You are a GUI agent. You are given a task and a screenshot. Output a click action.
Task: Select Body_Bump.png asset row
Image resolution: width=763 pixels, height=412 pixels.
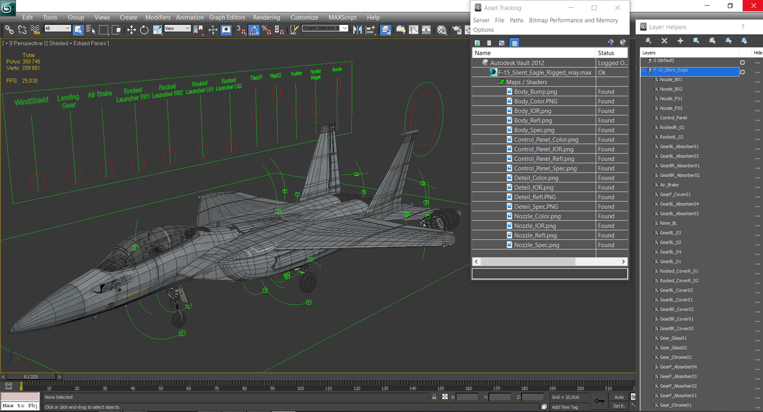(550, 92)
